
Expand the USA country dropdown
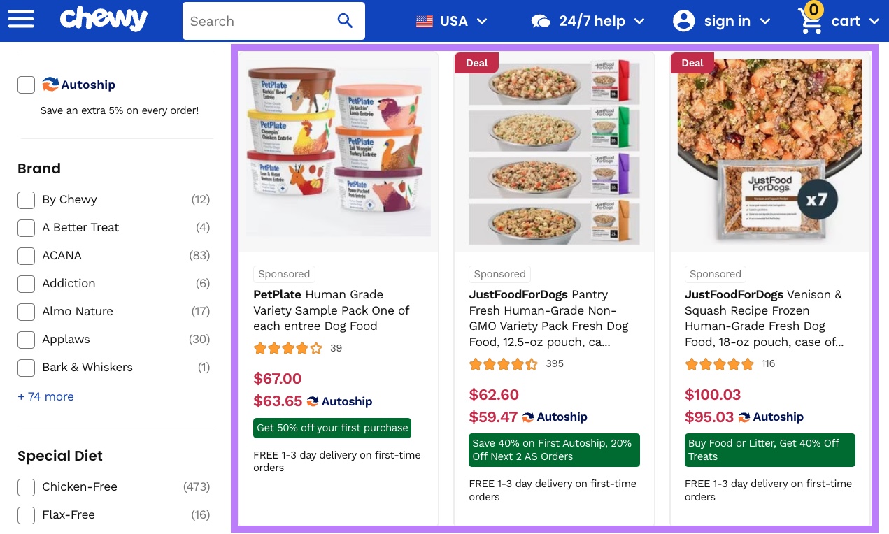[482, 21]
